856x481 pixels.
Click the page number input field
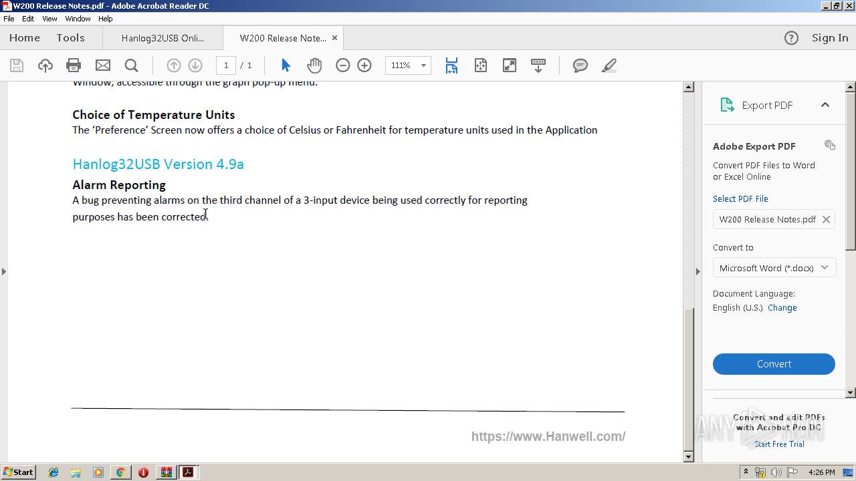(226, 65)
